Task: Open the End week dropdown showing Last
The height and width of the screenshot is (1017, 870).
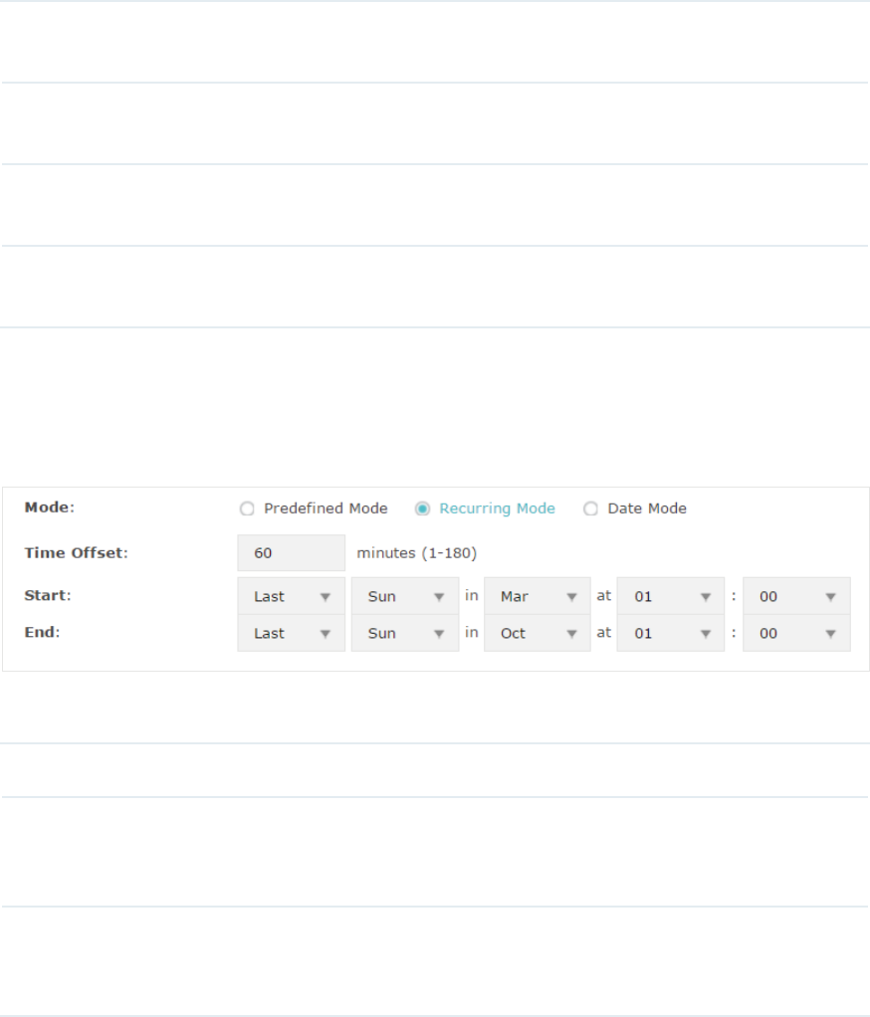Action: (x=292, y=633)
